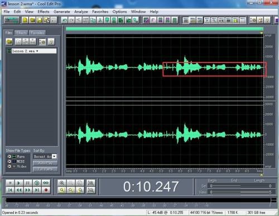The height and width of the screenshot is (216, 279).
Task: Switch to the Effects tab in the side panel
Action: (21, 33)
